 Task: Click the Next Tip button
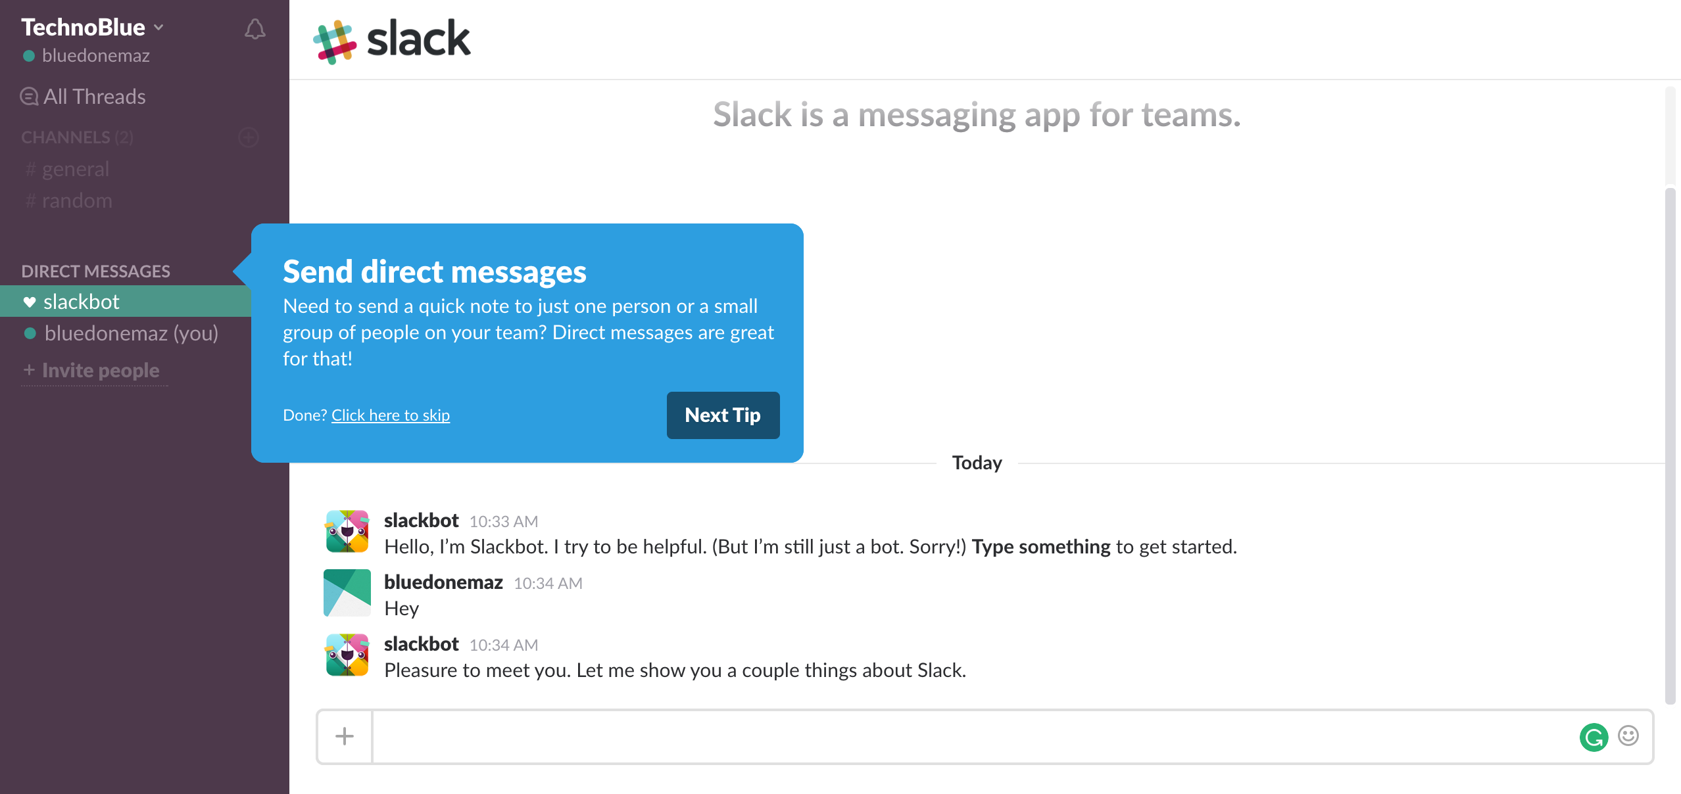pyautogui.click(x=723, y=415)
